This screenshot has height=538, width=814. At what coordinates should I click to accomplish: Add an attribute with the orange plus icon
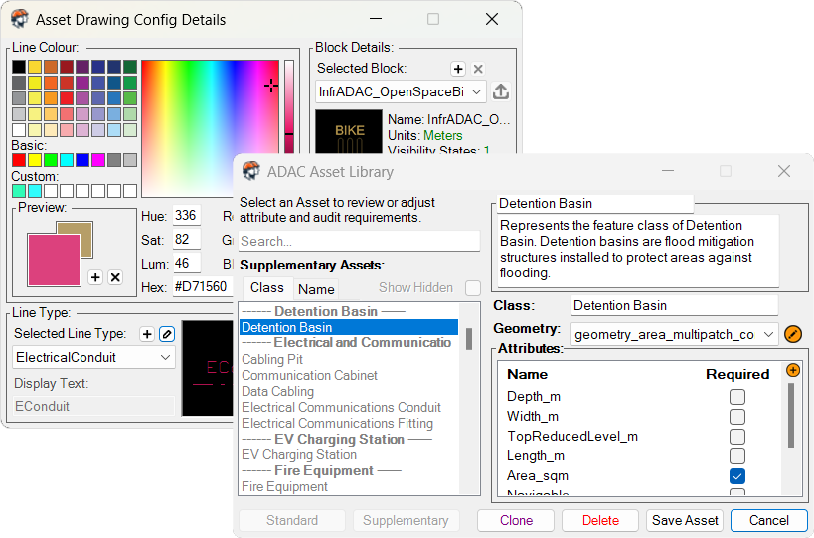792,370
